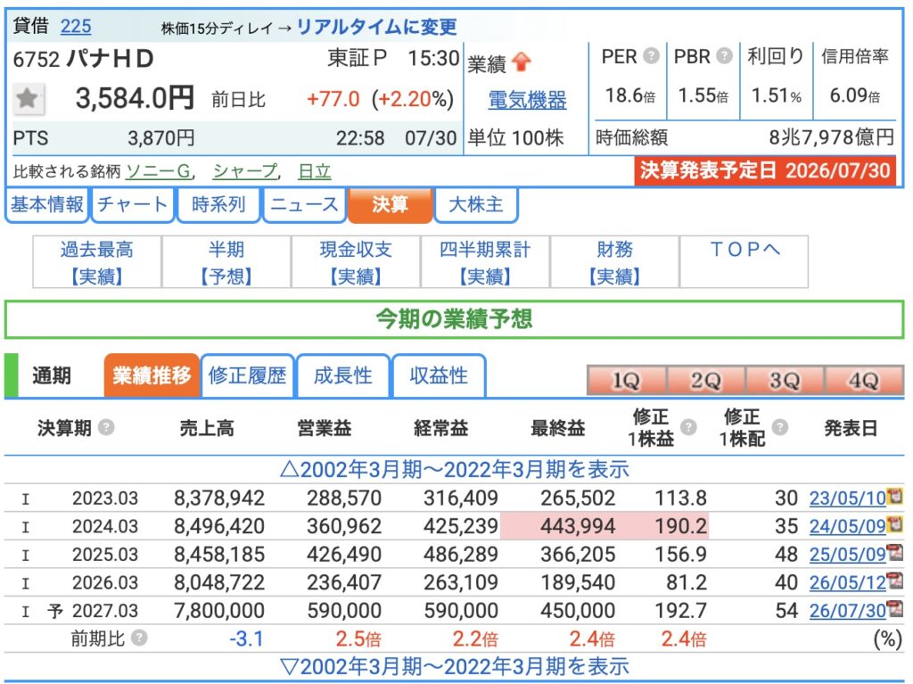Open compared stock ソニーG link

tap(159, 171)
